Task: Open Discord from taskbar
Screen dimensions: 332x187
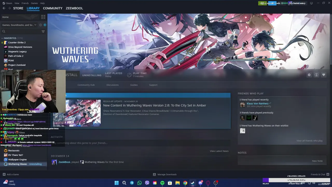Action: point(200,183)
